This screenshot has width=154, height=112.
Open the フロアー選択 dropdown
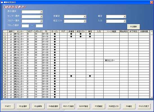(41, 21)
